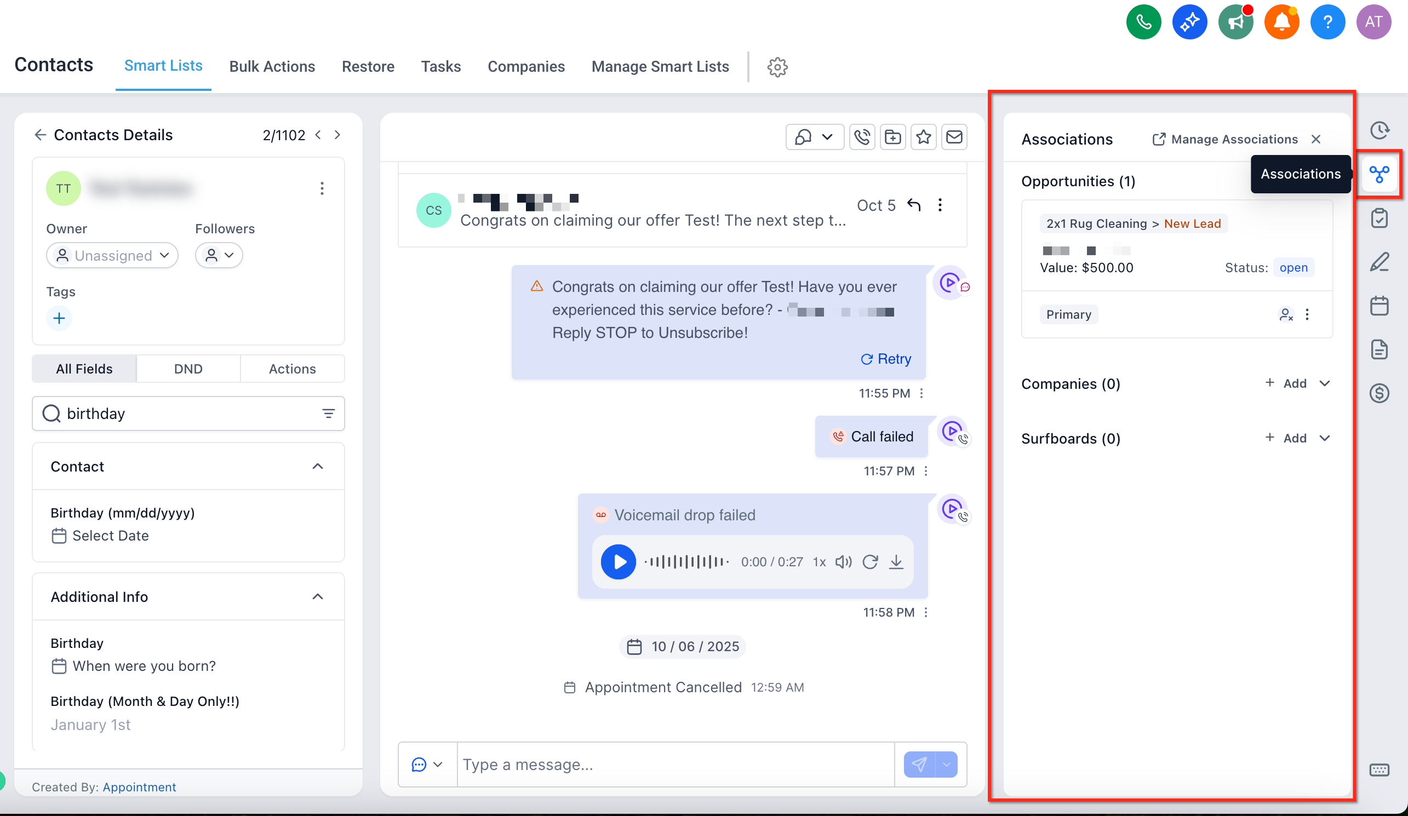Click the Type a message input field
The image size is (1408, 816).
click(x=676, y=765)
